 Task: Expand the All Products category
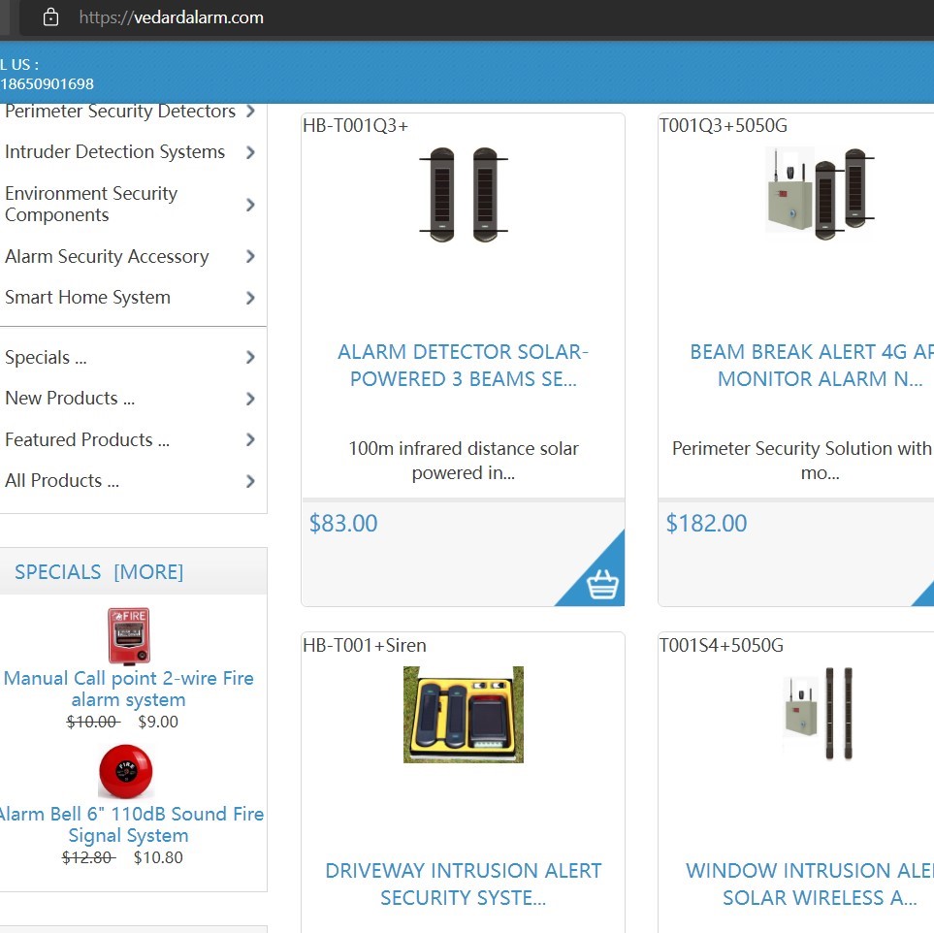click(x=250, y=480)
